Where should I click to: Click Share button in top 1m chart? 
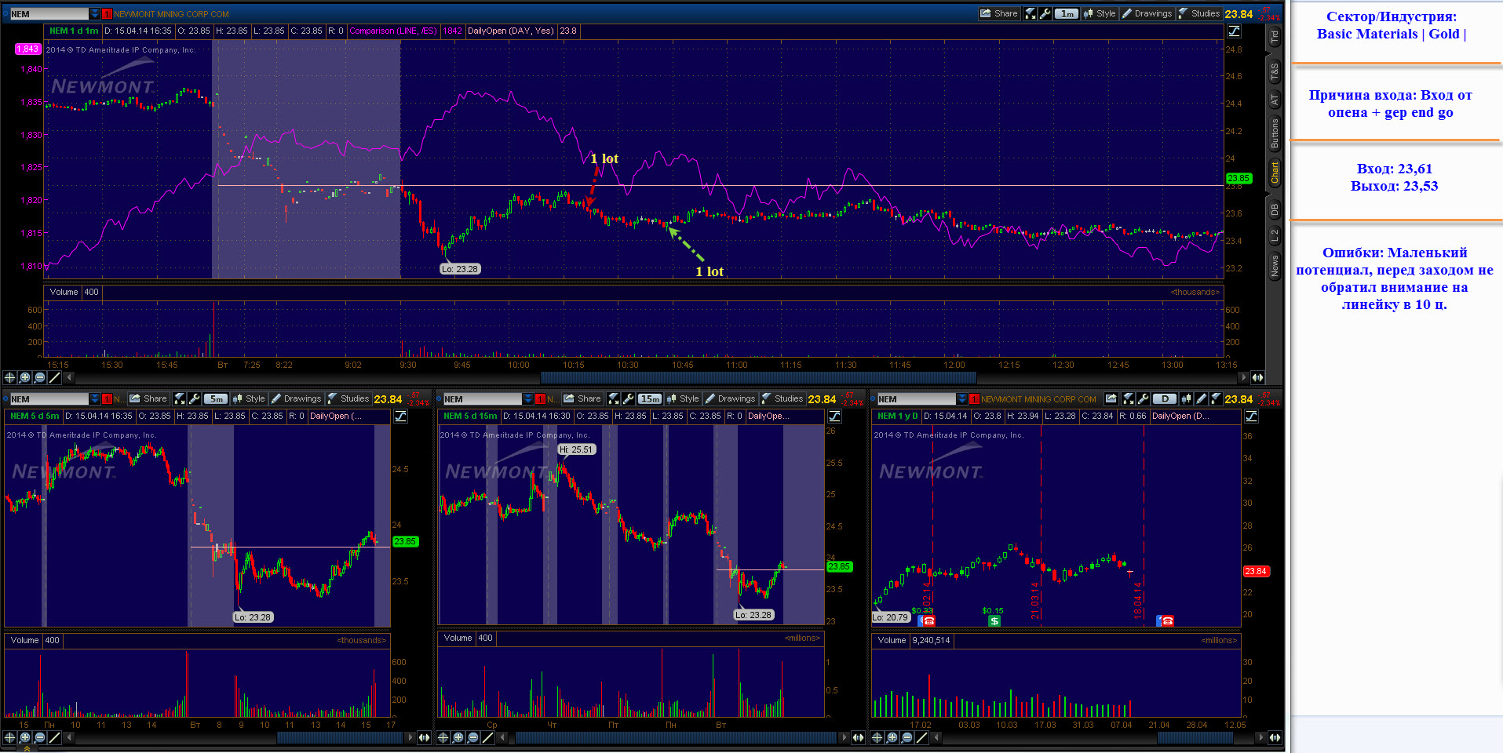998,13
